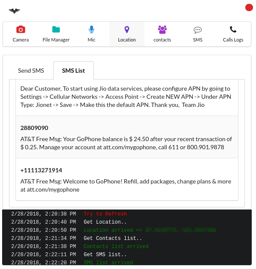Click the eagle logo at top left
This screenshot has width=256, height=269.
[x=14, y=11]
